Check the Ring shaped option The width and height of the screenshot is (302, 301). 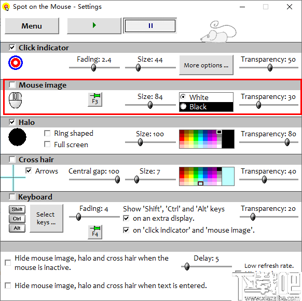pyautogui.click(x=47, y=133)
